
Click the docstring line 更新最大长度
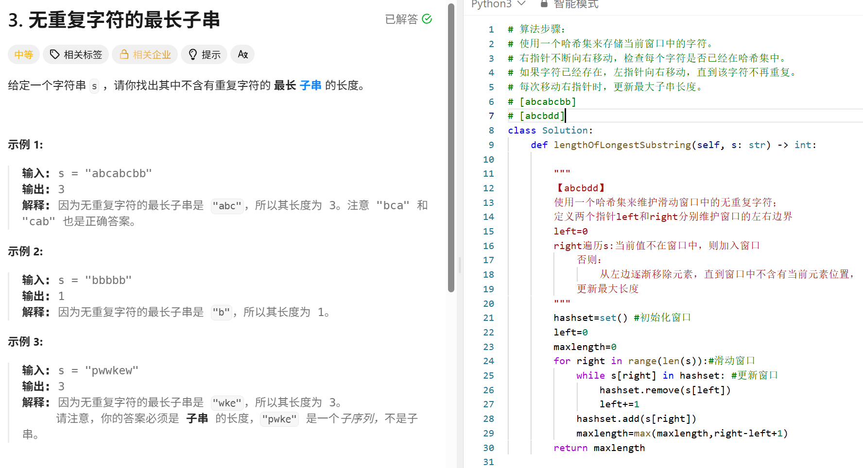[607, 289]
